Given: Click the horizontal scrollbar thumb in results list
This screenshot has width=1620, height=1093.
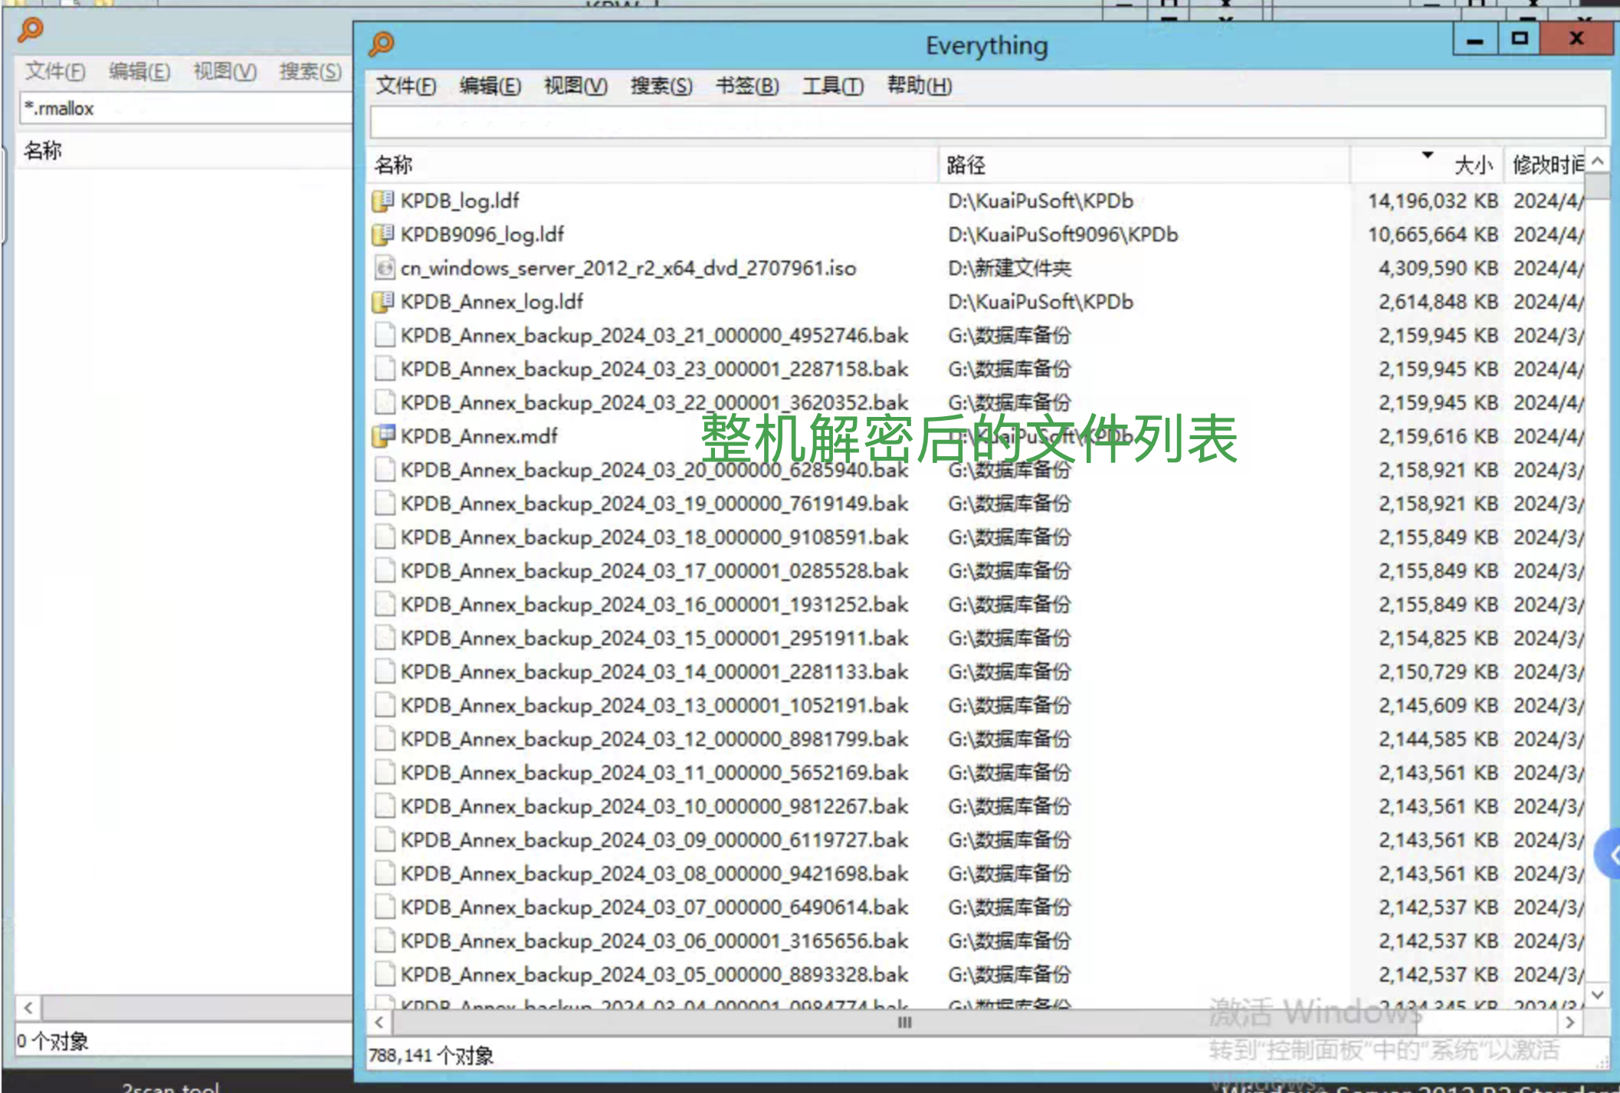Looking at the screenshot, I should [904, 1022].
